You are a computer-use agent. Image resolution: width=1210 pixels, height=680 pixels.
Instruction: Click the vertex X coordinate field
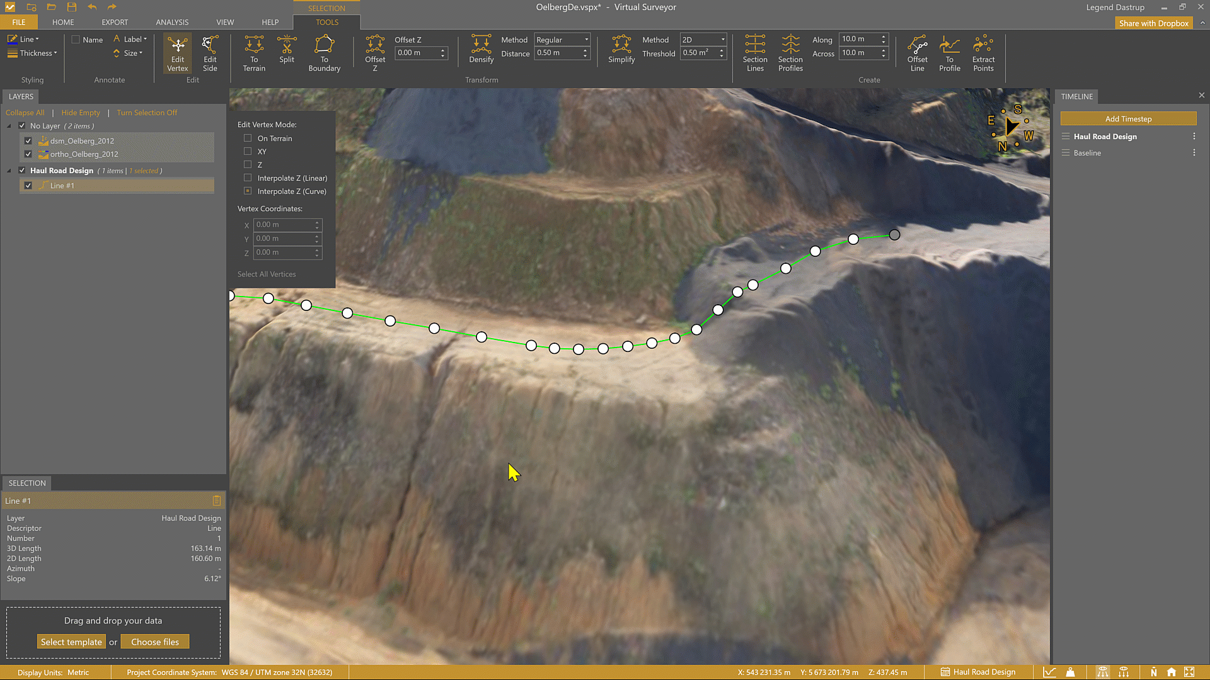tap(284, 225)
